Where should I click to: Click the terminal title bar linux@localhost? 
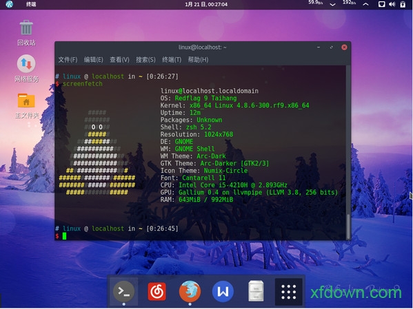[202, 47]
